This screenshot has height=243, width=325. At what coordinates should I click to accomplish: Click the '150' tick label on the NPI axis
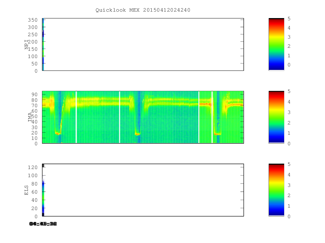click(33, 49)
